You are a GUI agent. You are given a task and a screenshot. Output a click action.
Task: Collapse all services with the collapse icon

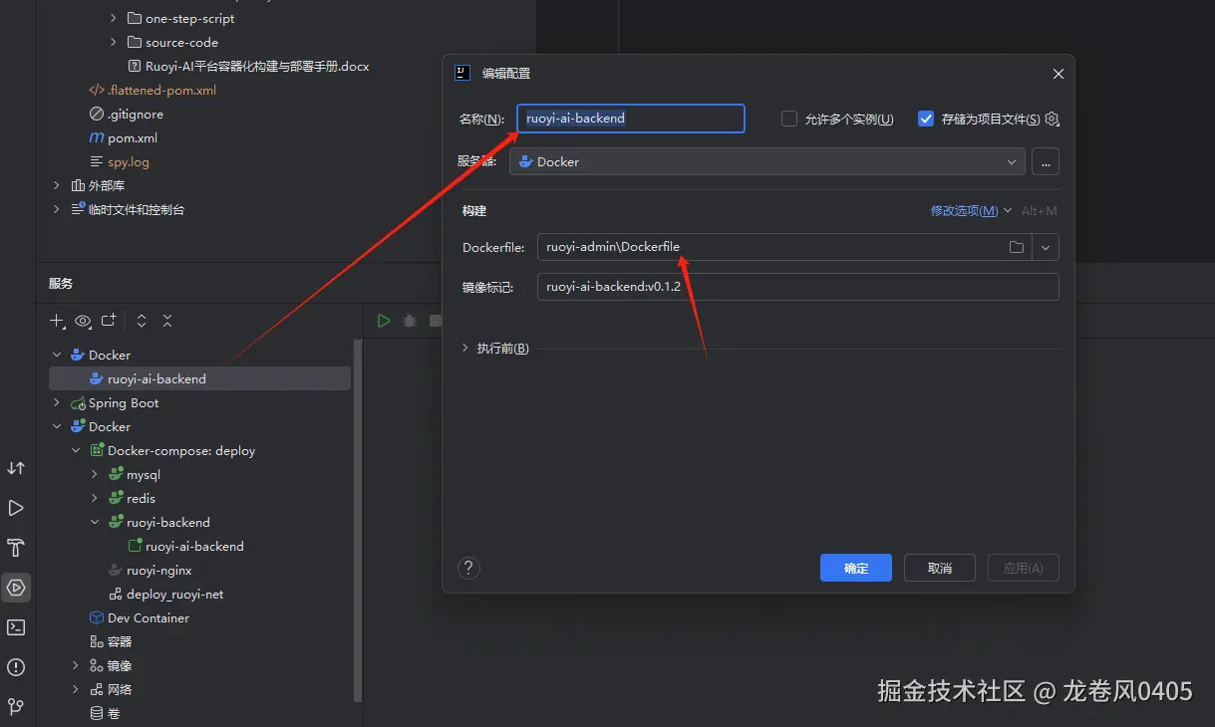(x=167, y=321)
